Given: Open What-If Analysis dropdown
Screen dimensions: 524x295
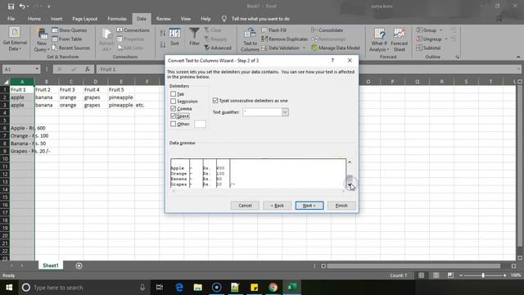Looking at the screenshot, I should coord(379,40).
